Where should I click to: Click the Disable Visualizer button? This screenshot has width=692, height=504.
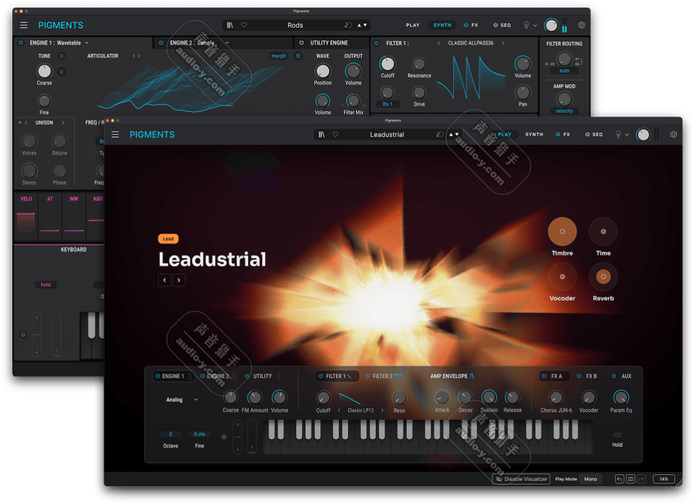point(521,479)
